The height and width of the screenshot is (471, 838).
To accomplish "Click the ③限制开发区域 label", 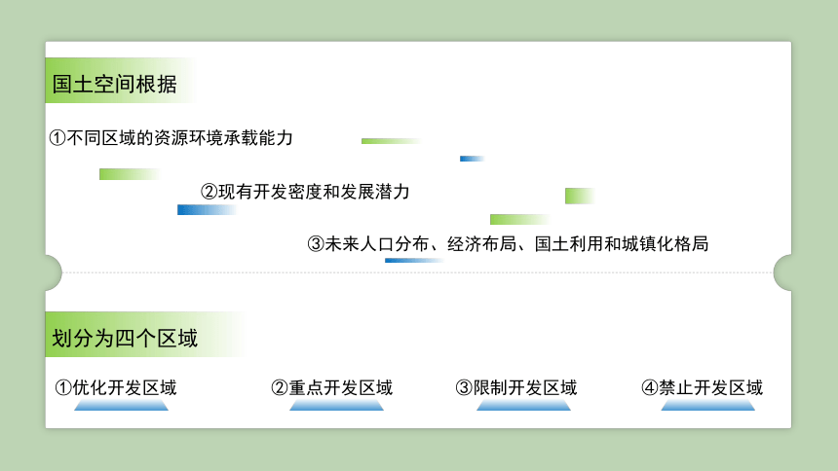I will point(516,387).
